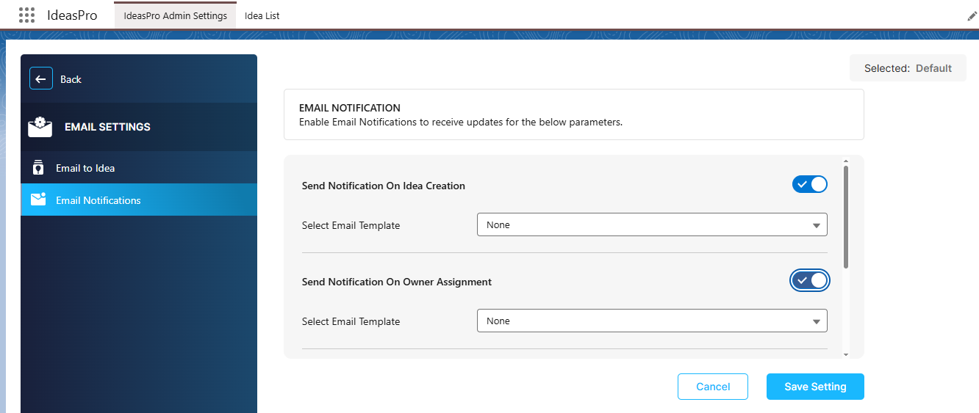Click the Back arrow icon in sidebar
Image resolution: width=979 pixels, height=413 pixels.
click(x=41, y=78)
